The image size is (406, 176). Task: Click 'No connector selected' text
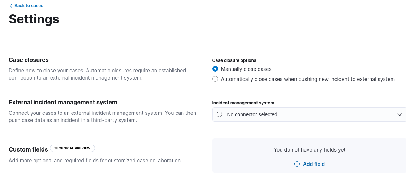252,114
